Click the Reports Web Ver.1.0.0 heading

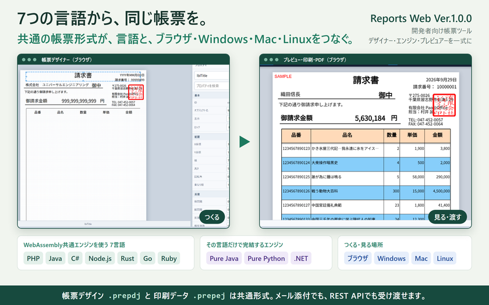pyautogui.click(x=421, y=19)
